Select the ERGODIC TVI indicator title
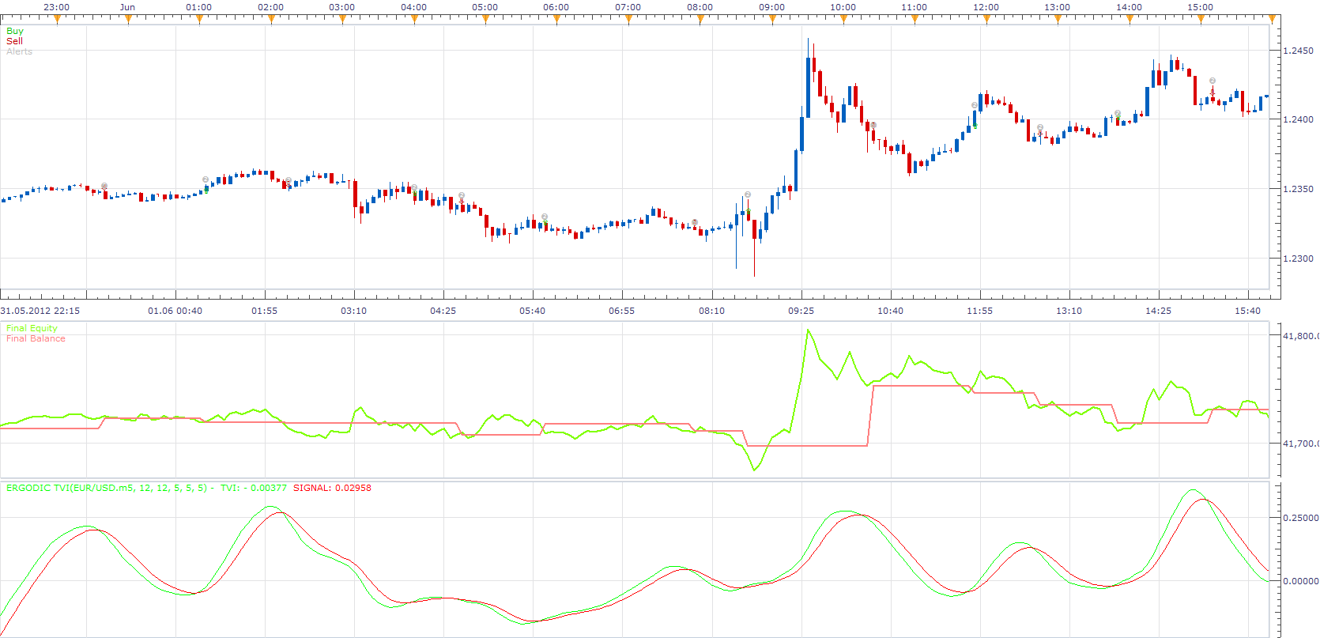The image size is (1320, 638). [x=107, y=488]
